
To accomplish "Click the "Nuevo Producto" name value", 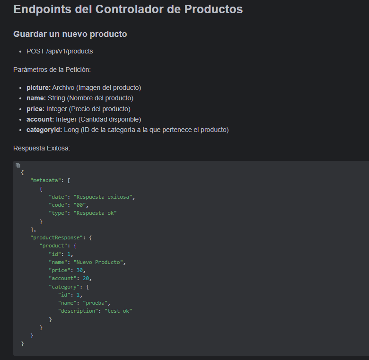I will click(x=98, y=262).
